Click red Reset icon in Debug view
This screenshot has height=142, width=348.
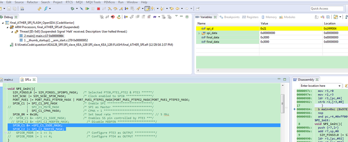tap(113, 17)
